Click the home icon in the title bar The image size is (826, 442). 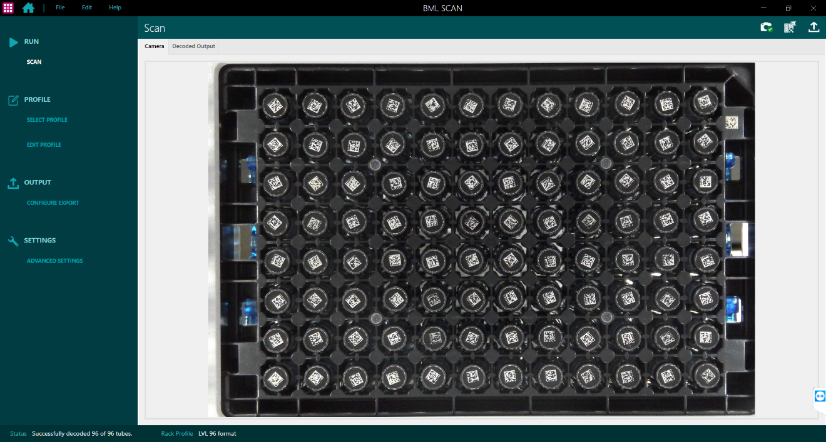click(28, 8)
